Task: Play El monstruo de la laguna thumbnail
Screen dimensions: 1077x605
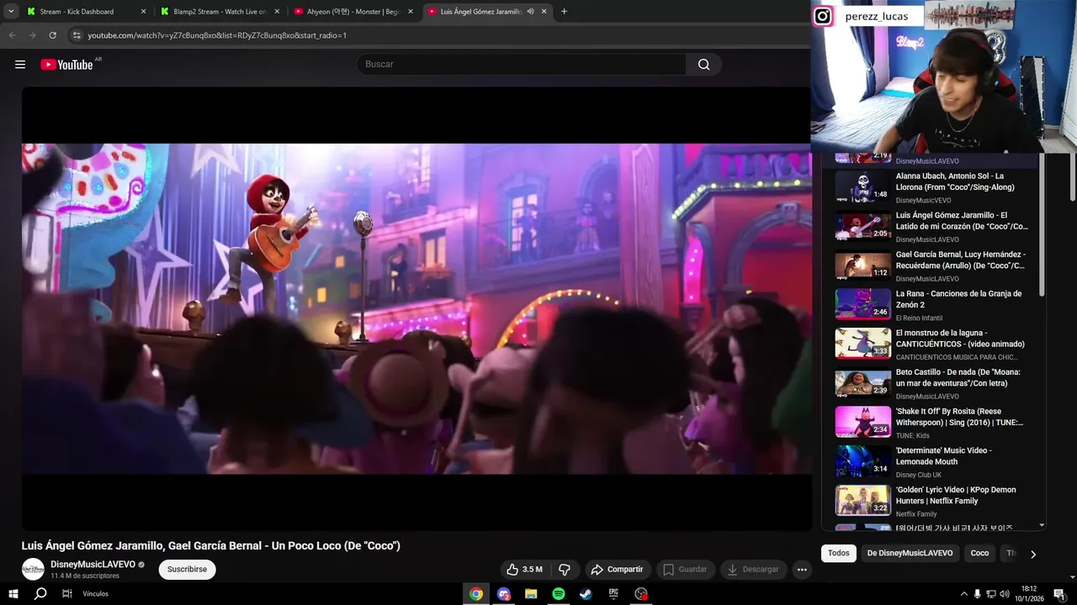Action: click(862, 345)
